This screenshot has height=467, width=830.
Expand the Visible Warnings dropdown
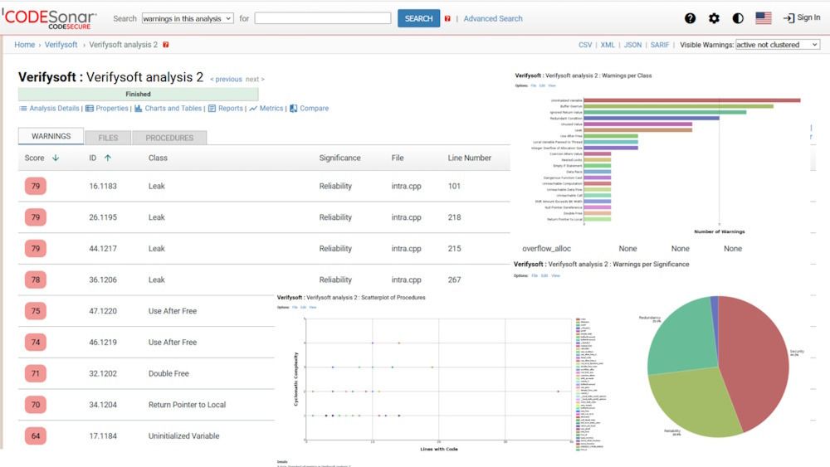point(777,45)
